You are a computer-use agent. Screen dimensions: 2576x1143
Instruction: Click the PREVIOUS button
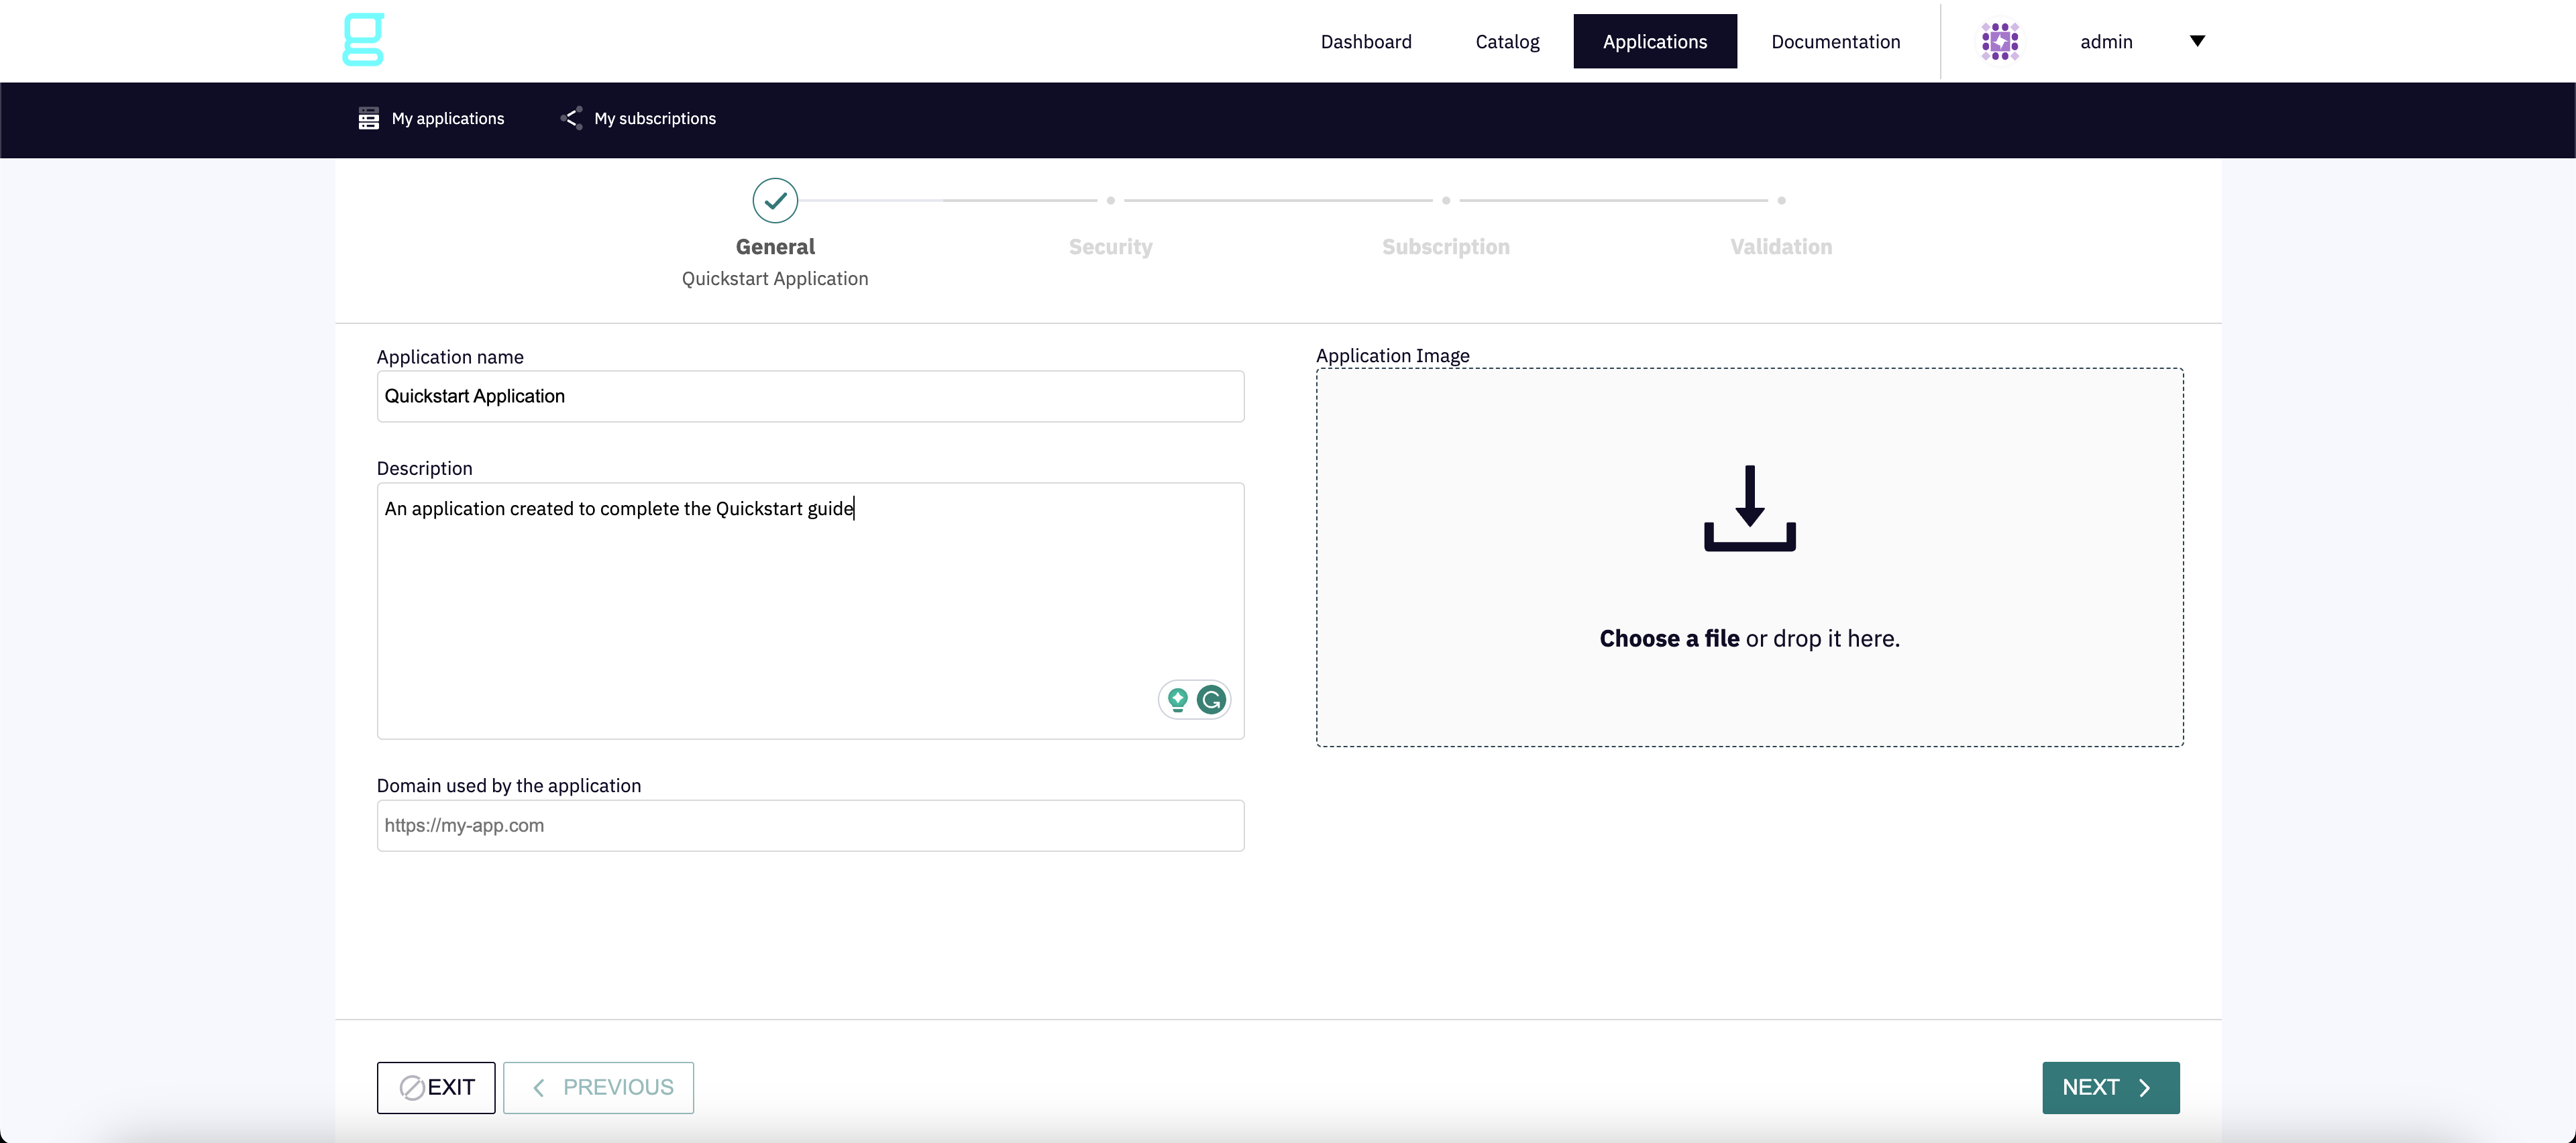(x=598, y=1087)
